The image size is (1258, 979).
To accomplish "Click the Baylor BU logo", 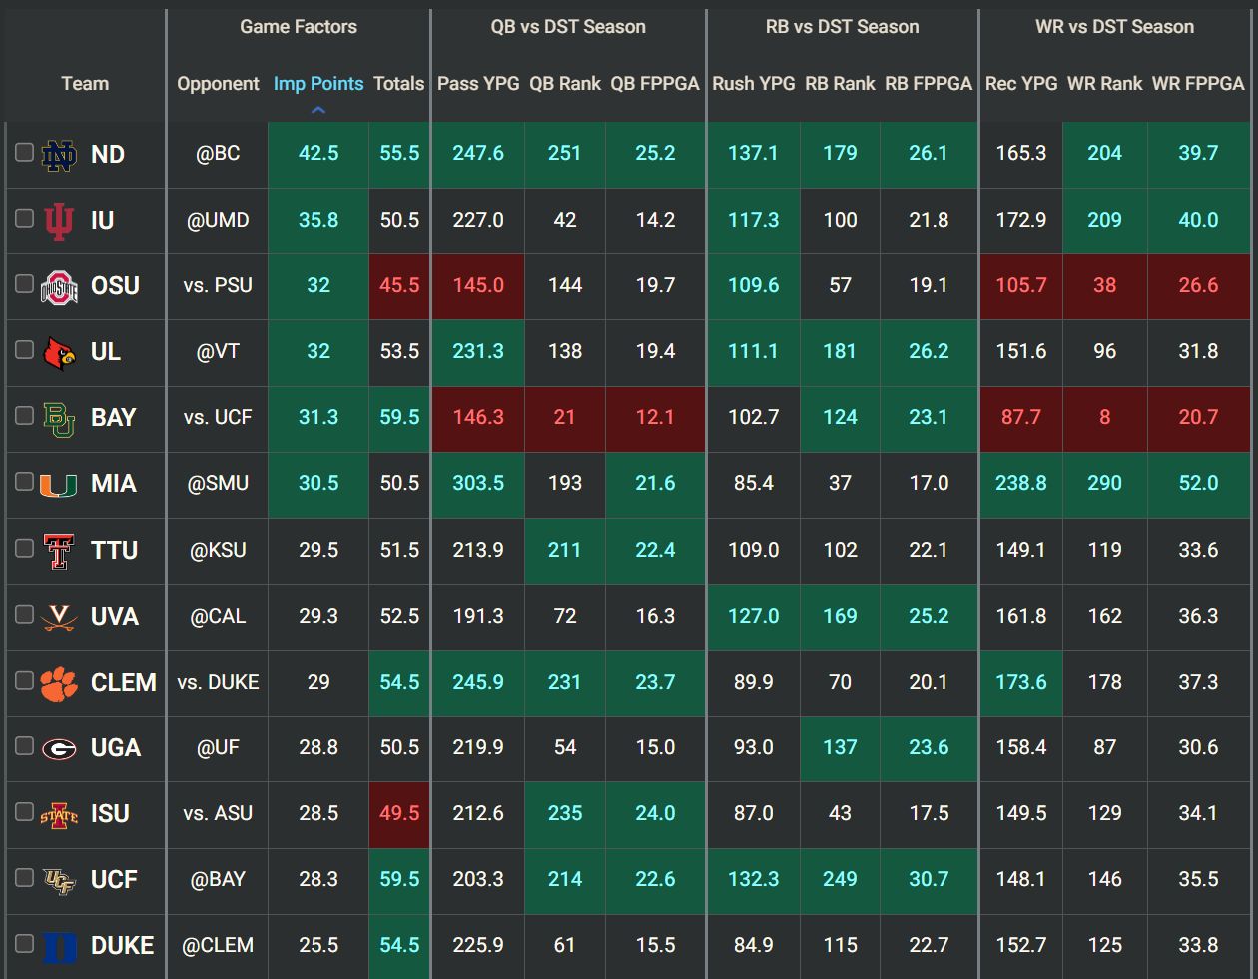I will [59, 419].
